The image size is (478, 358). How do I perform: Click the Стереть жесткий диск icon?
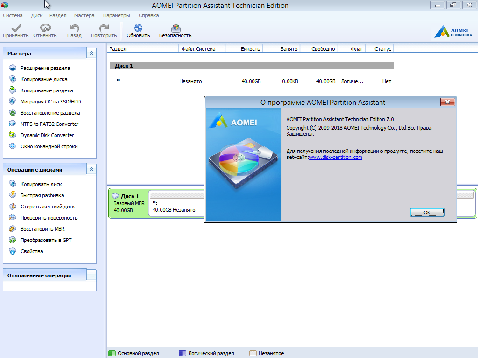13,206
